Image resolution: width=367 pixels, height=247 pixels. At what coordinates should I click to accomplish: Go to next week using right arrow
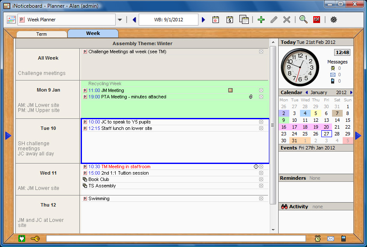204,20
